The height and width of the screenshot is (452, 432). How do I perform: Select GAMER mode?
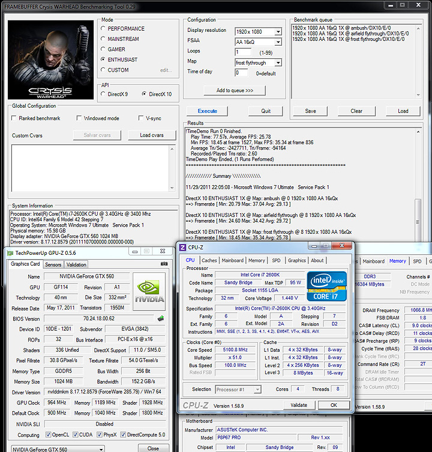pyautogui.click(x=103, y=49)
